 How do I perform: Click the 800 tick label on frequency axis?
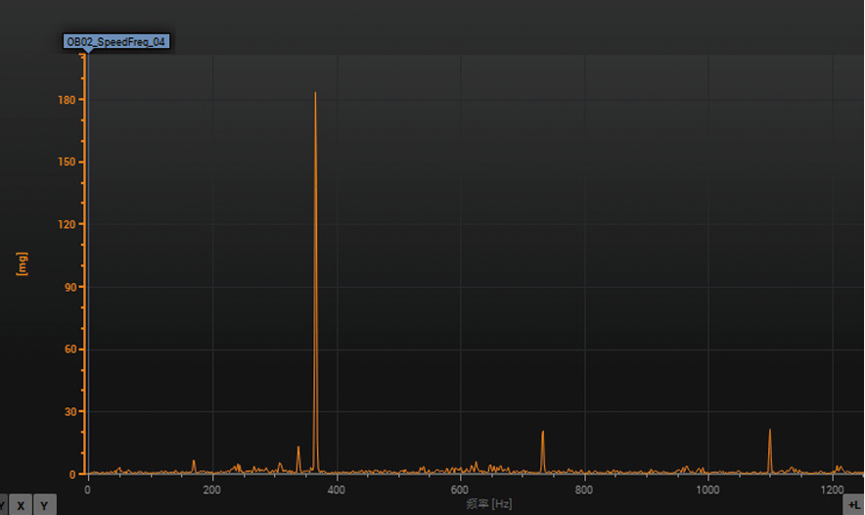point(584,491)
